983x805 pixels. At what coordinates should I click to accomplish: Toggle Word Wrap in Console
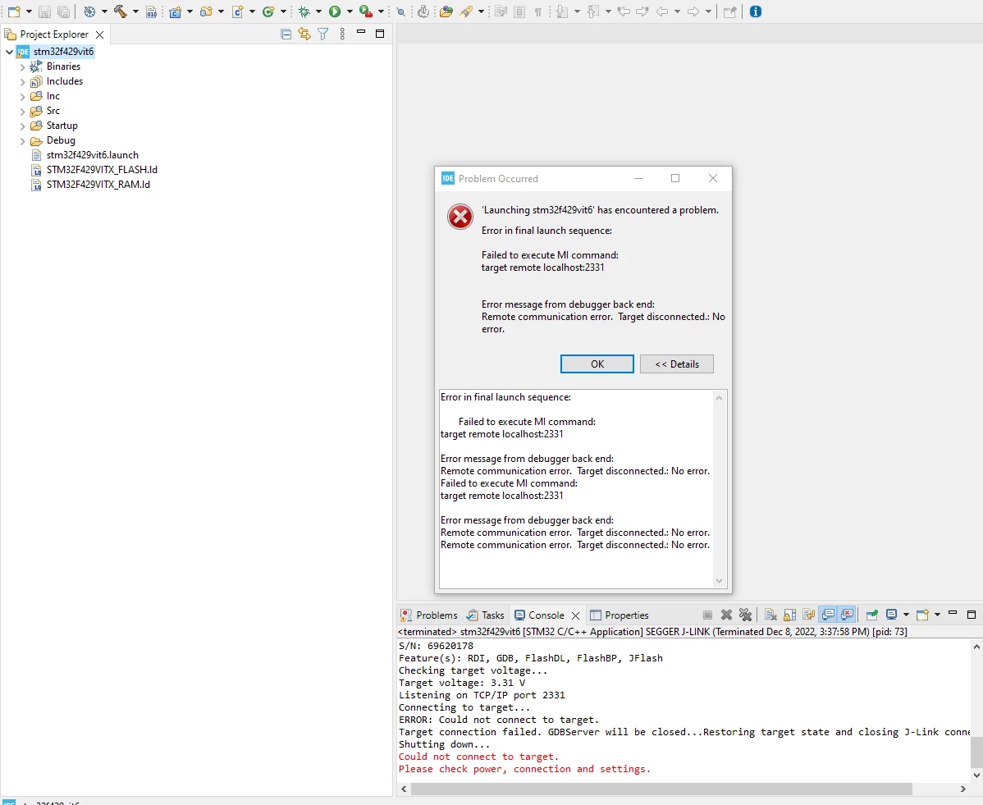pyautogui.click(x=809, y=615)
